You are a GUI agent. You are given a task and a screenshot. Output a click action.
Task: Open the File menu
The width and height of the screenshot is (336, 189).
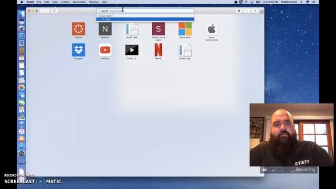tap(39, 2)
